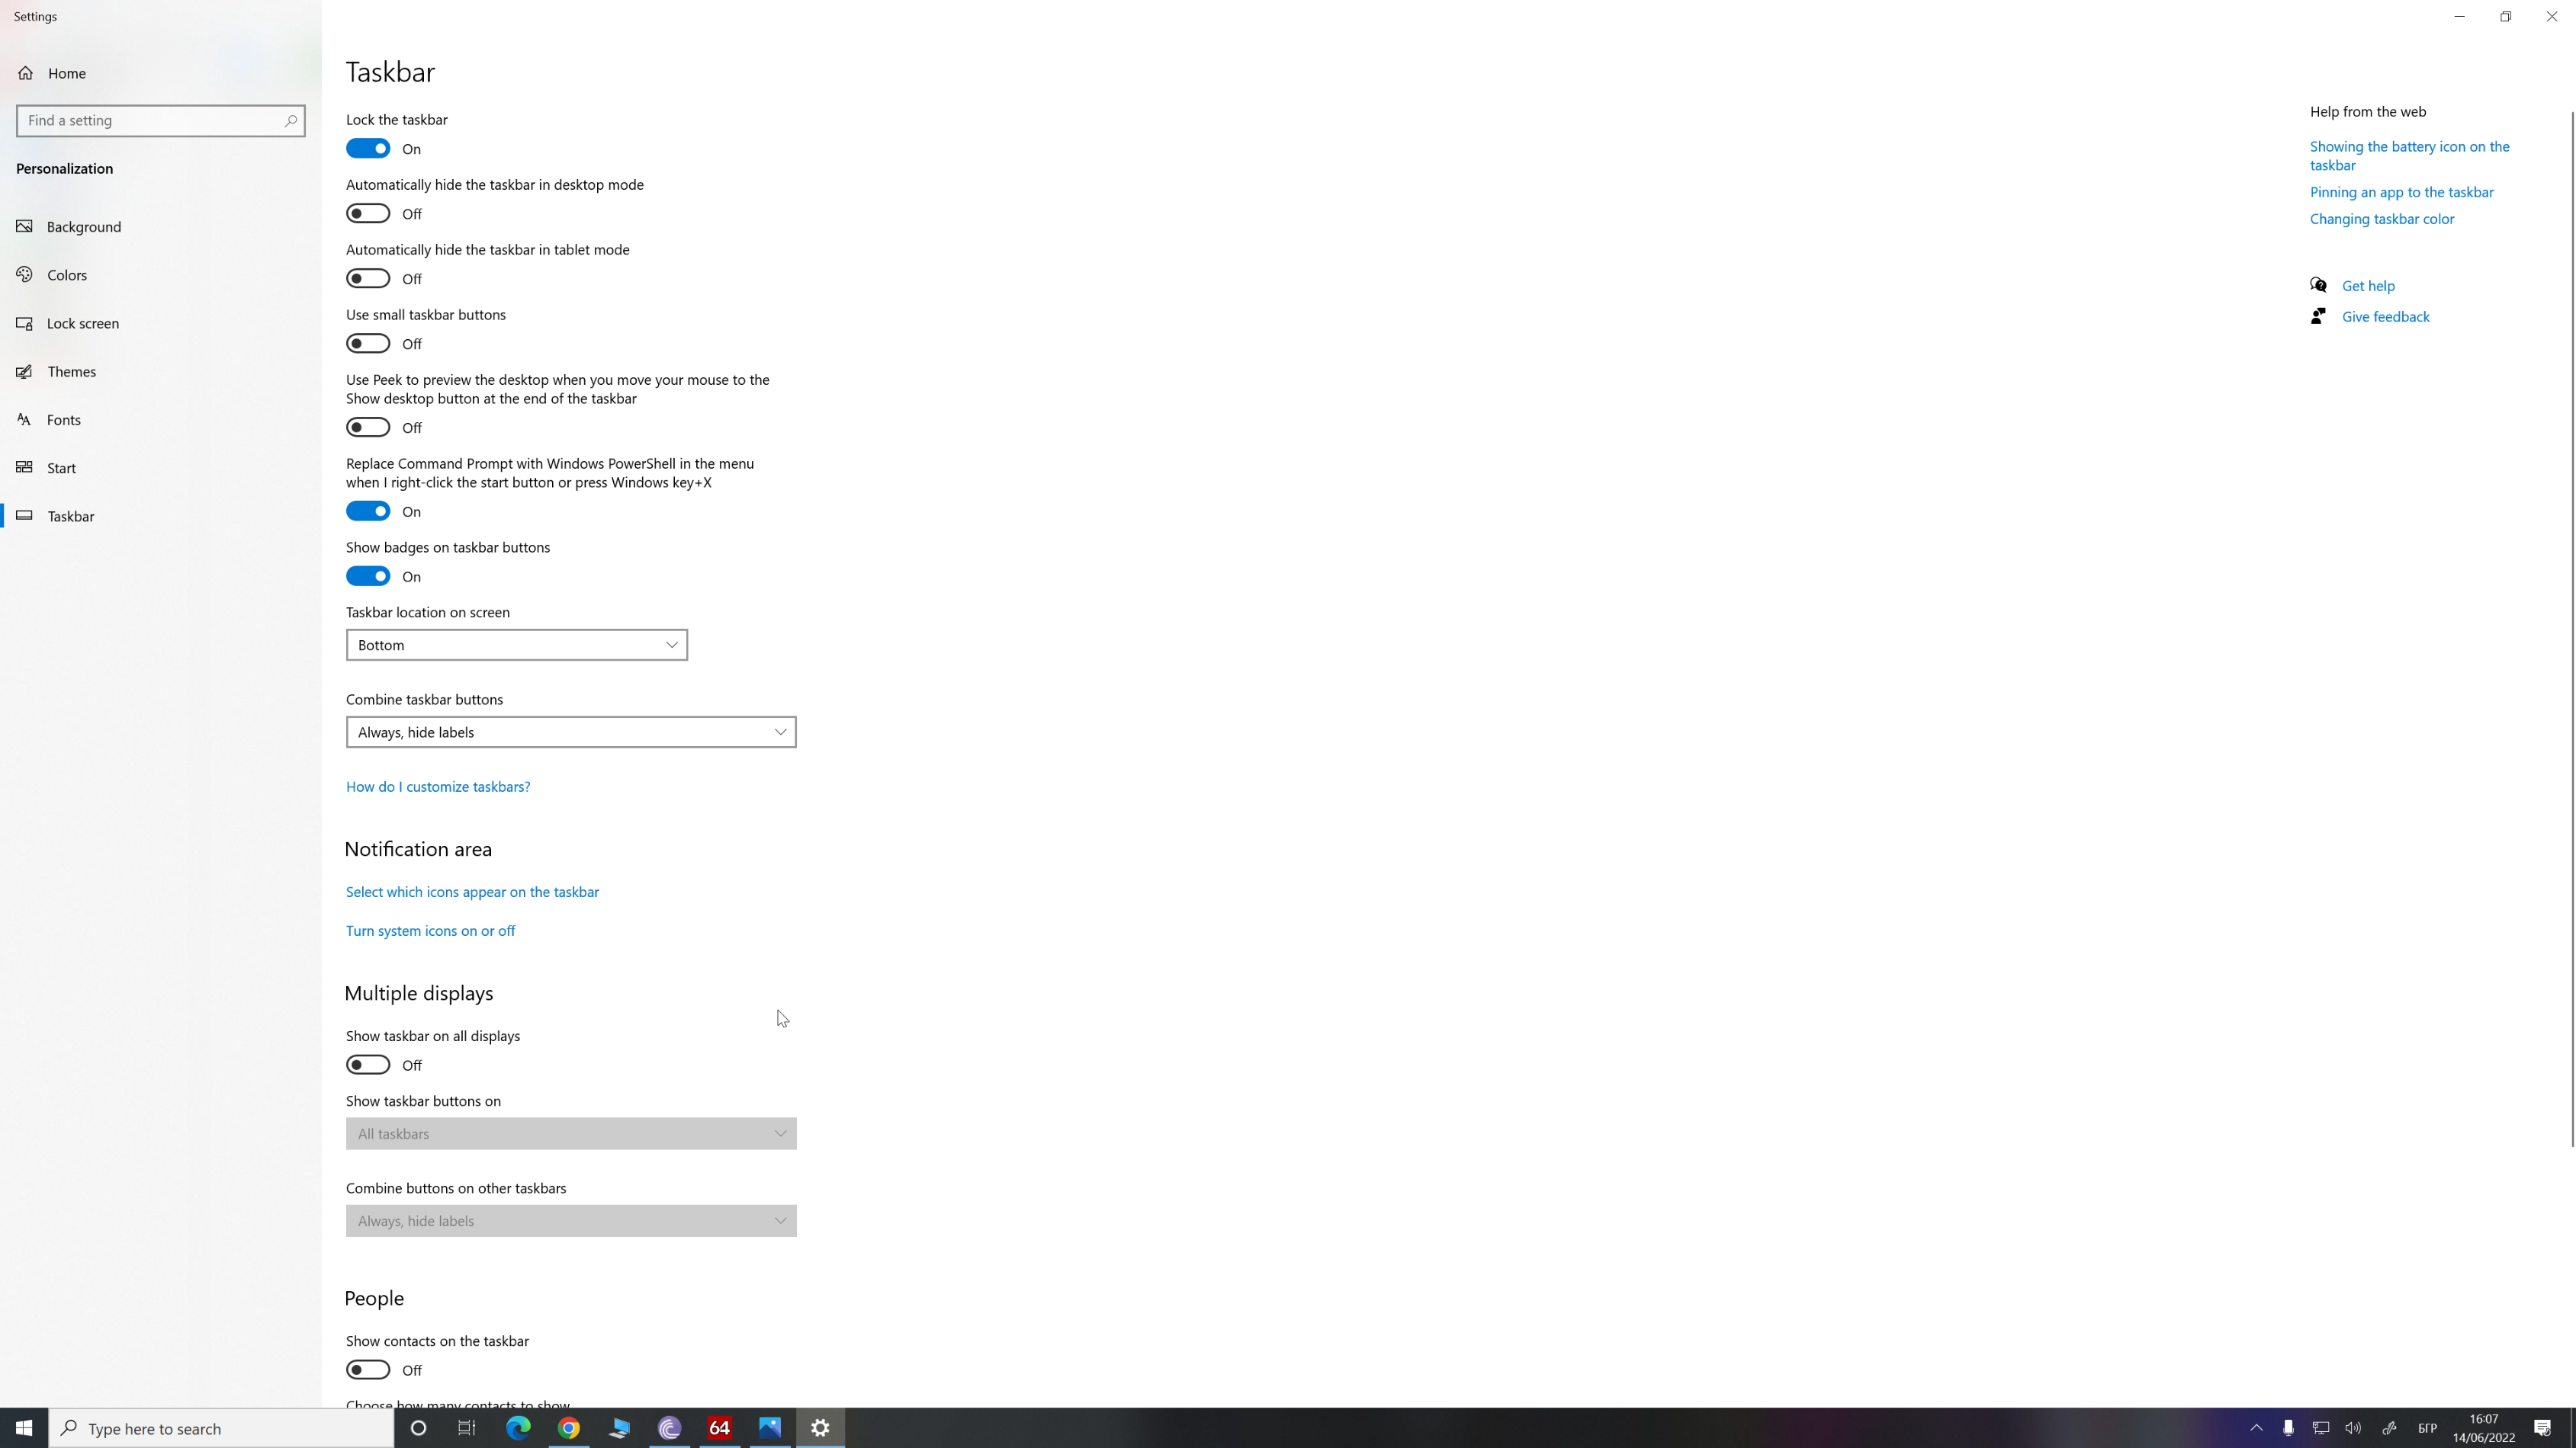Image resolution: width=2576 pixels, height=1448 pixels.
Task: Click Give feedback link
Action: pos(2385,317)
